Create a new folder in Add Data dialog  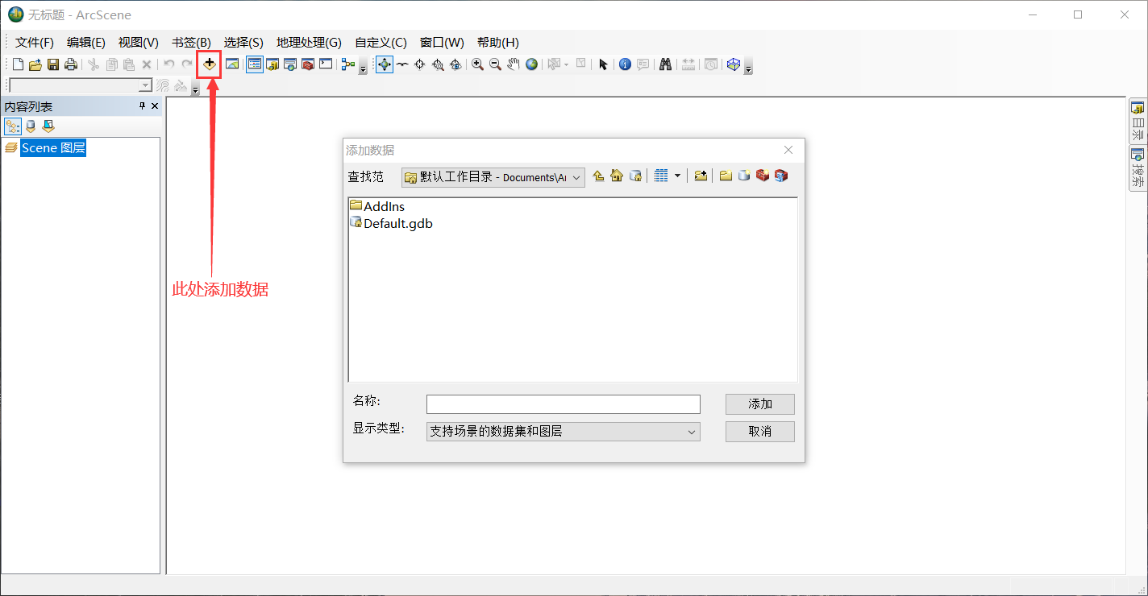(726, 176)
